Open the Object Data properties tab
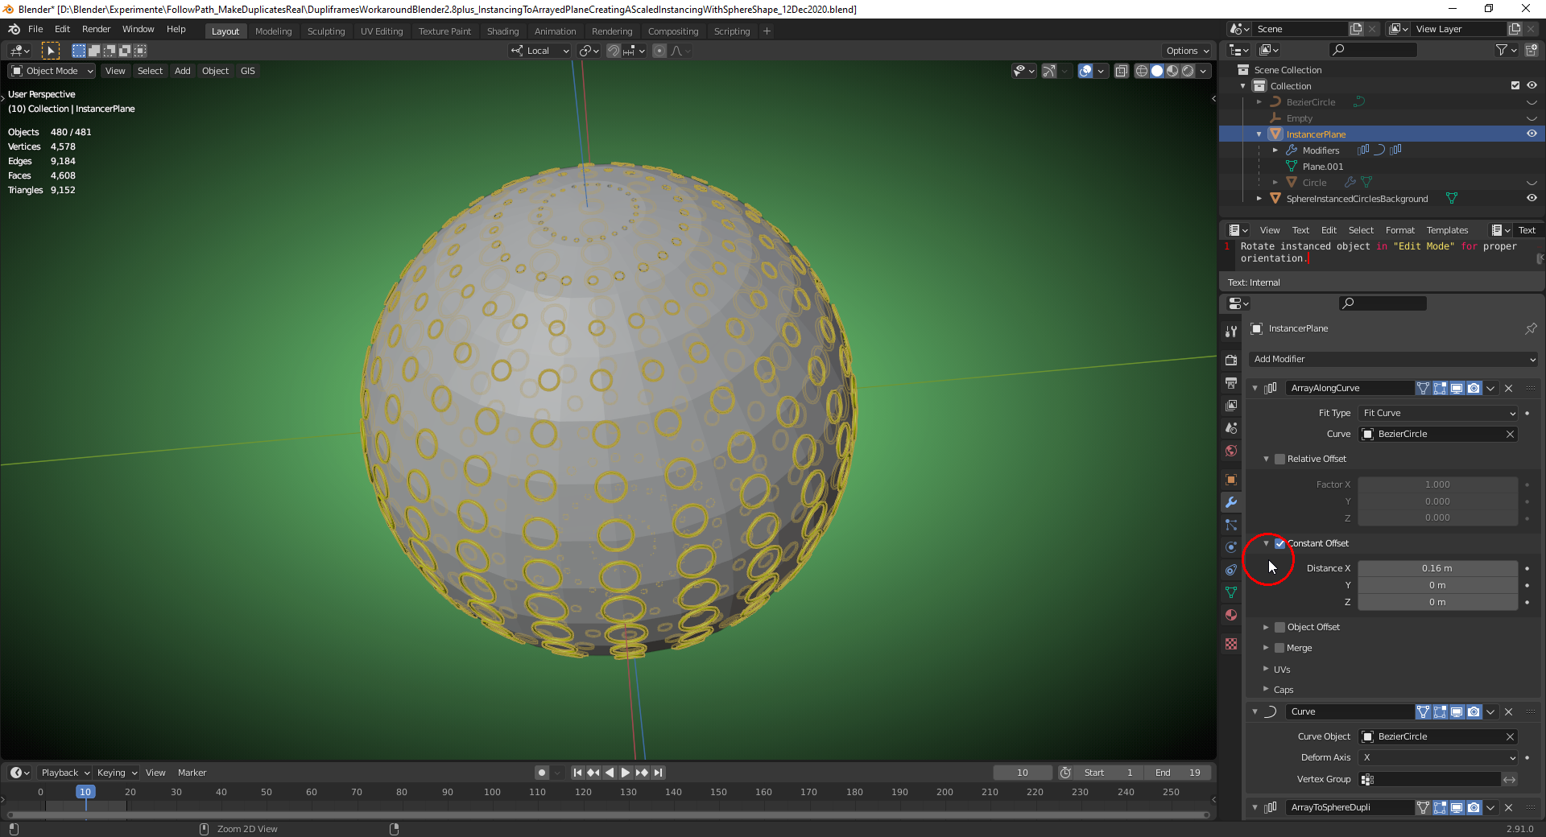Screen dimensions: 1546x837 point(1231,592)
